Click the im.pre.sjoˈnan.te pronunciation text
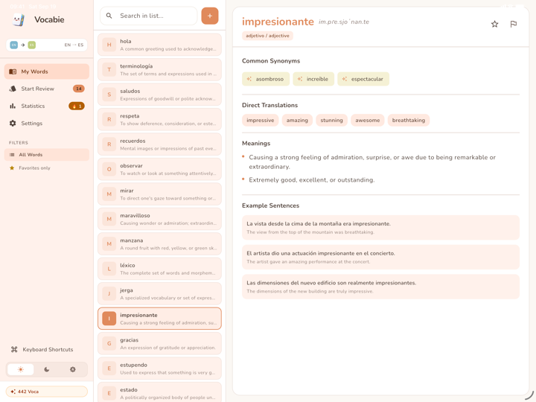 click(x=344, y=22)
